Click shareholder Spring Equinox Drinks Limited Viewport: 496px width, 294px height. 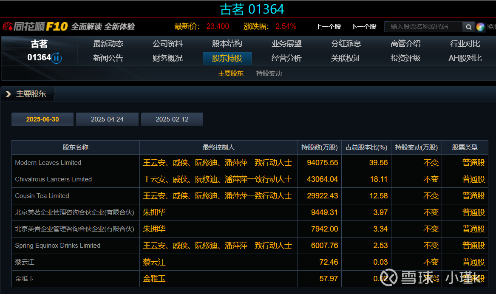tap(57, 246)
